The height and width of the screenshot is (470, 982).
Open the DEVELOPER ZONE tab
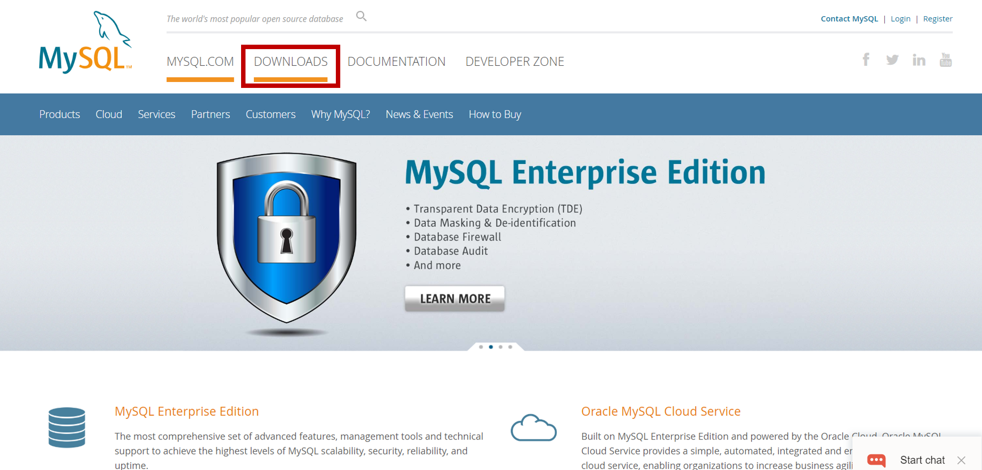click(515, 62)
